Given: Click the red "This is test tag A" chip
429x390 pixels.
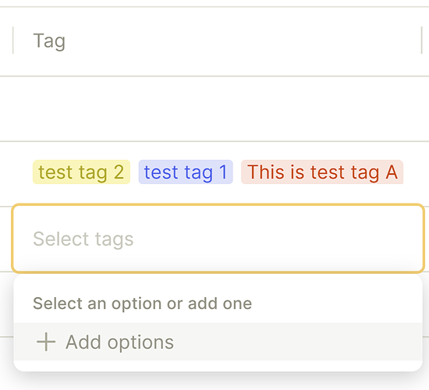Looking at the screenshot, I should pyautogui.click(x=322, y=172).
